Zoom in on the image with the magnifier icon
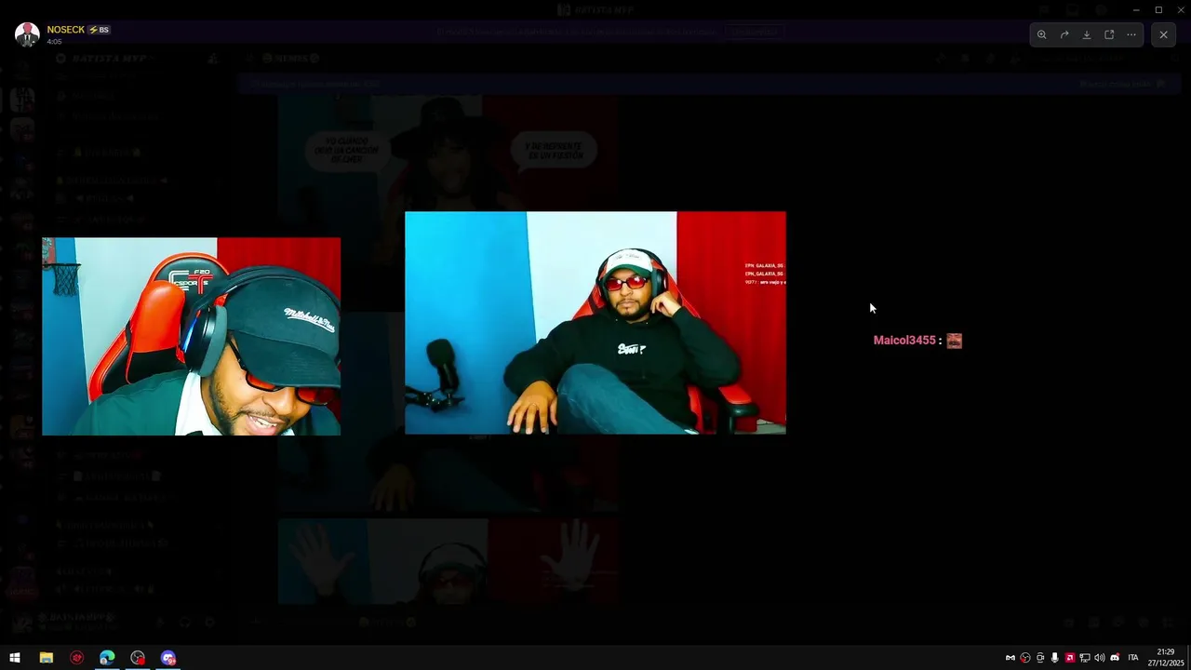 pos(1042,34)
